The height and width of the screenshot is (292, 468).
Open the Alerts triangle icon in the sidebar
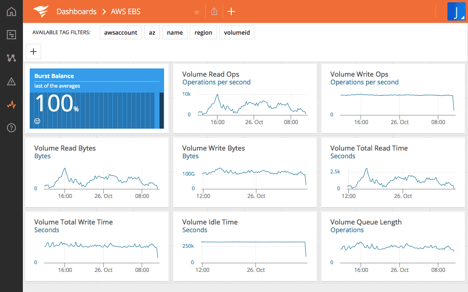[11, 81]
